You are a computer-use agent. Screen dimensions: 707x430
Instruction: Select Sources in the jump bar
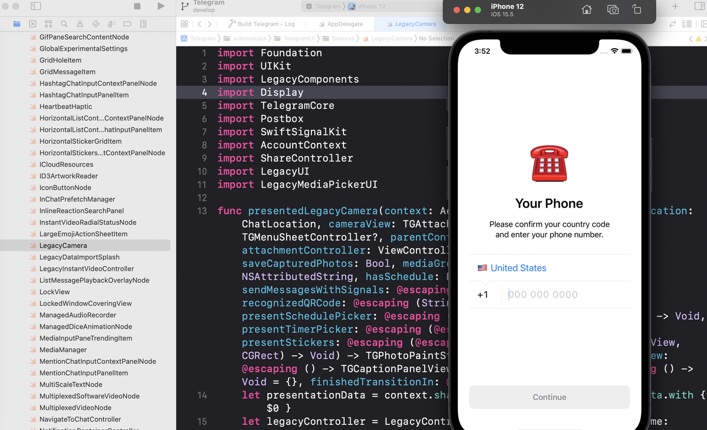point(339,38)
